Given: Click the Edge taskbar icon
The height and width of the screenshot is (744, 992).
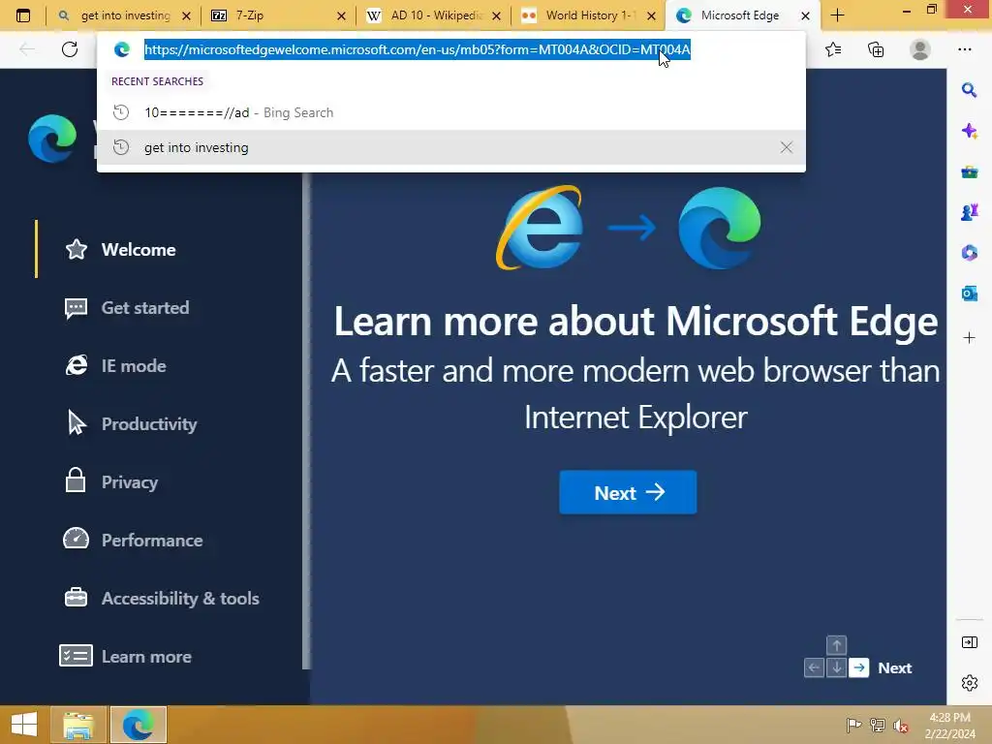Looking at the screenshot, I should pos(139,725).
